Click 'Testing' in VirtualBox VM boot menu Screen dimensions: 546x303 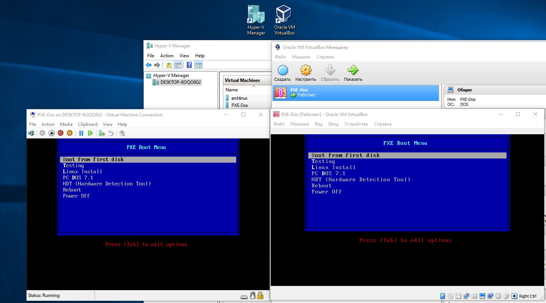point(323,161)
